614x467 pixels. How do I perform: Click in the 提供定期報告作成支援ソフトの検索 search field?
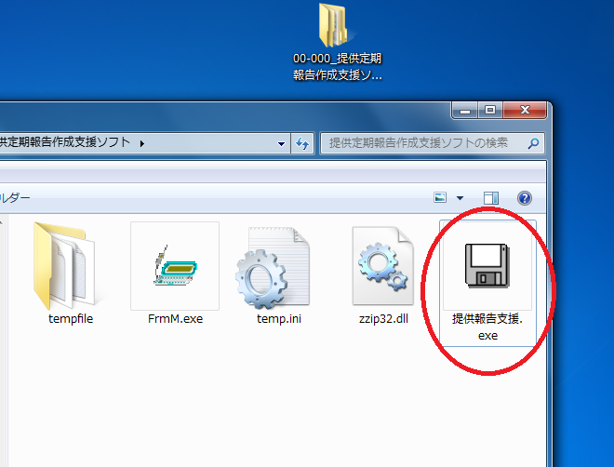[423, 144]
